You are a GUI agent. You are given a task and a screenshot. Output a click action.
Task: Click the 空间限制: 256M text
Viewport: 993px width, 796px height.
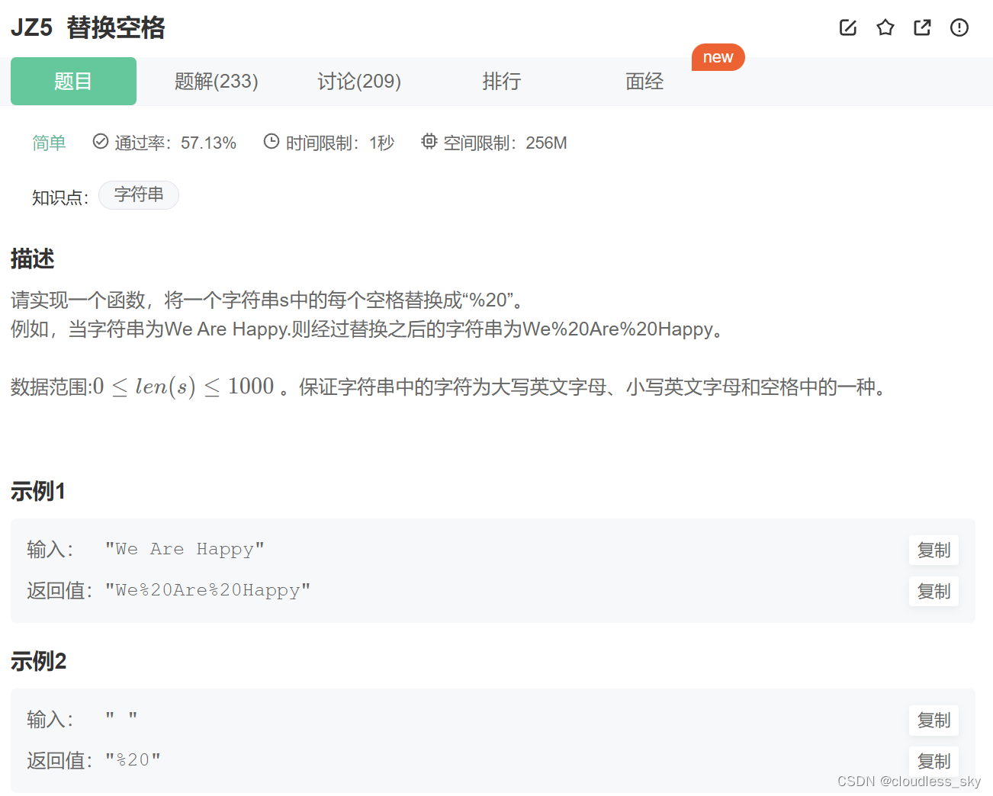(505, 143)
